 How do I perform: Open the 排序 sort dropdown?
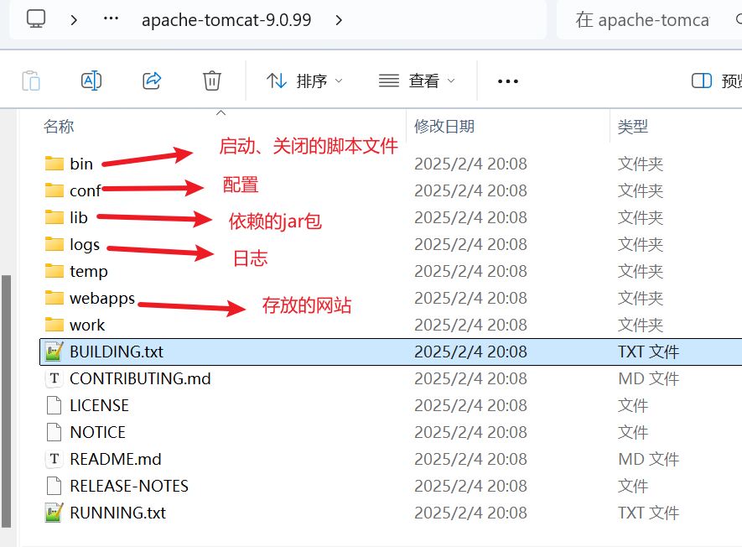304,81
